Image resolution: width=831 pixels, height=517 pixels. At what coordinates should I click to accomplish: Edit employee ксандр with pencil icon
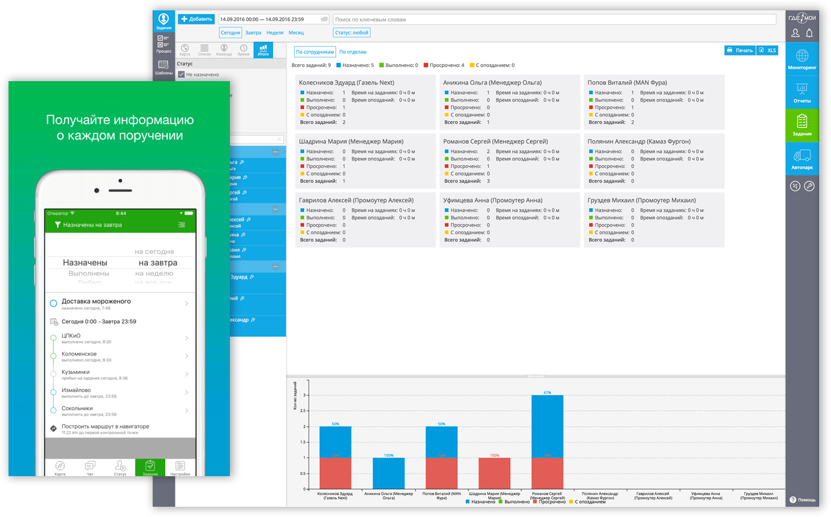pyautogui.click(x=253, y=320)
